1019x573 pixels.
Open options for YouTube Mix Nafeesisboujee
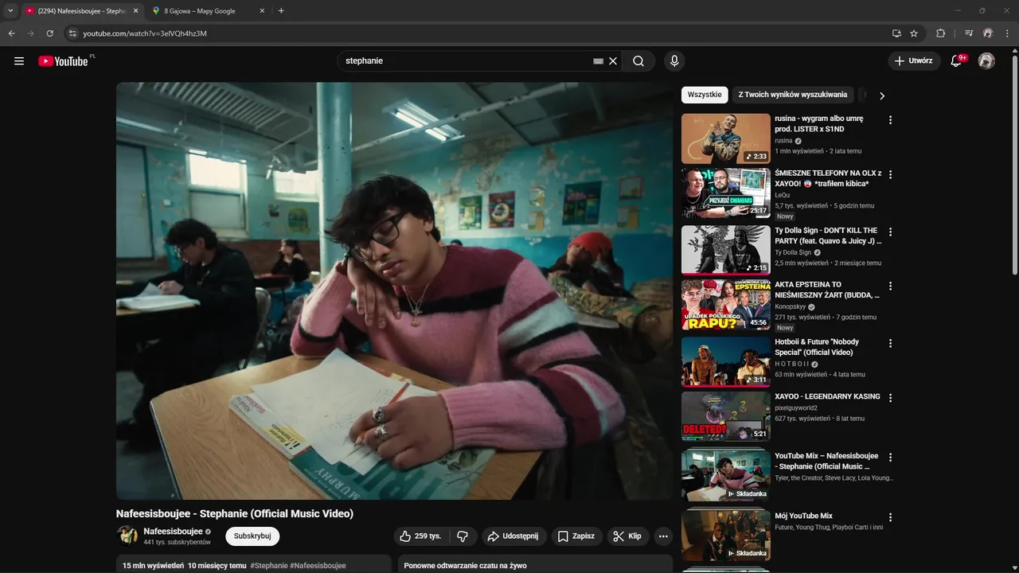pyautogui.click(x=890, y=458)
